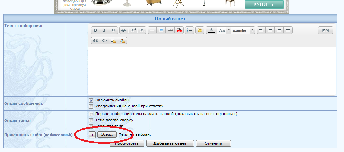Insert a YouTube video
The image size is (344, 152).
point(179,30)
